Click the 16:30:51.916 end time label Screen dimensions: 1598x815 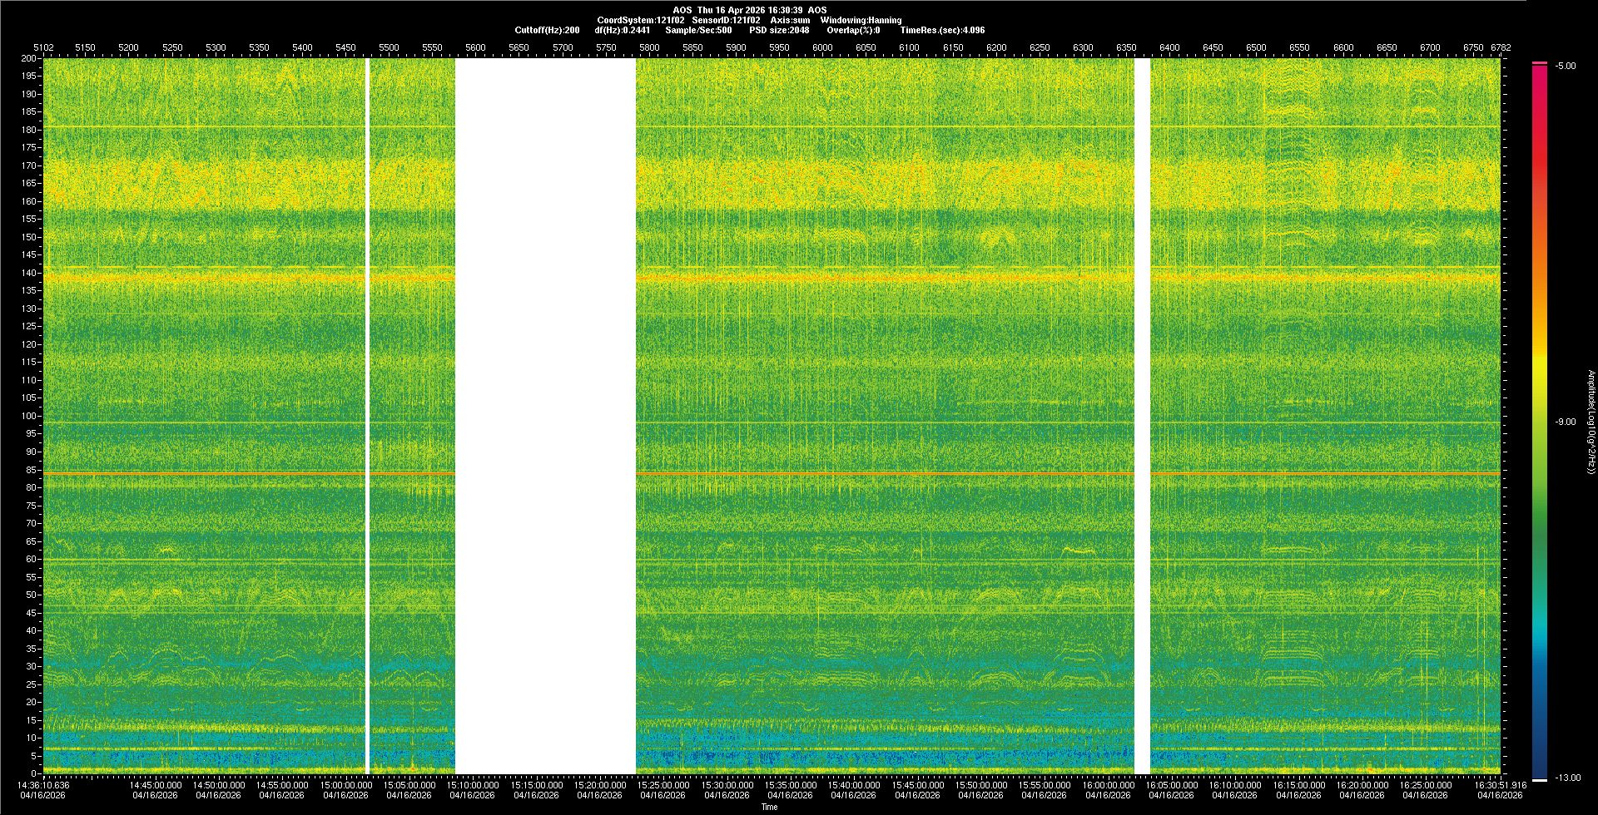click(1500, 784)
